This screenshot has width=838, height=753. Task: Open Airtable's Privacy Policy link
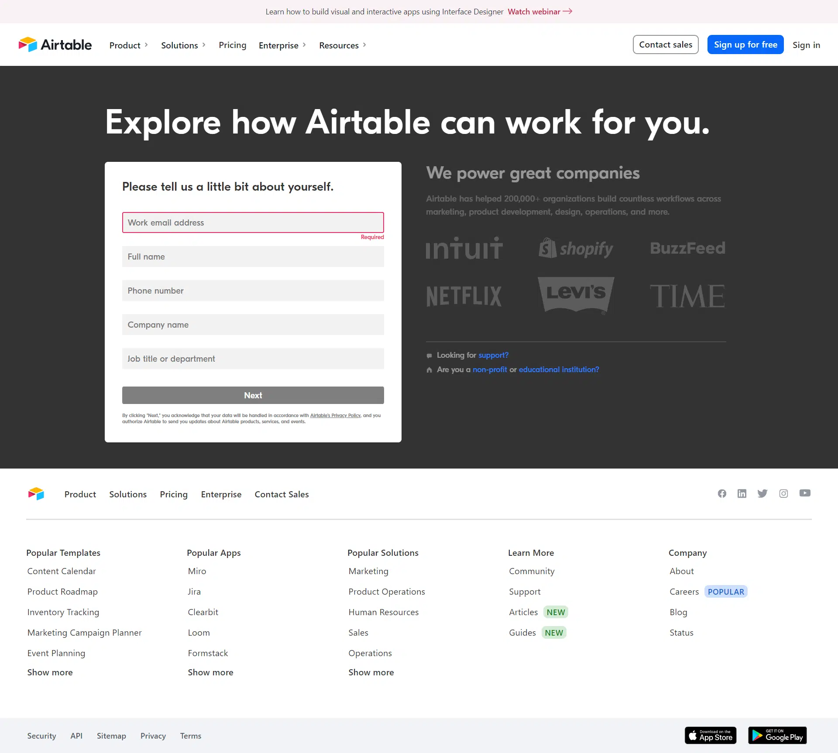point(335,415)
